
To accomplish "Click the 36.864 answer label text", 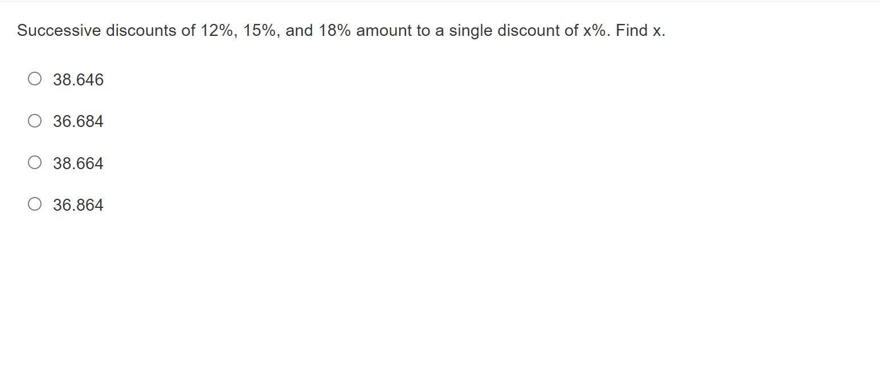I will (79, 205).
